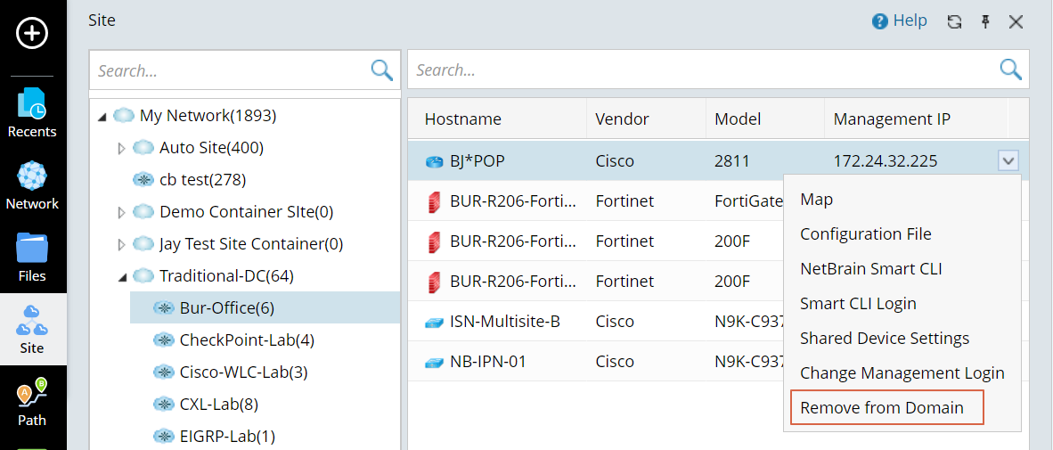Pin the Site panel with pin icon

point(985,22)
